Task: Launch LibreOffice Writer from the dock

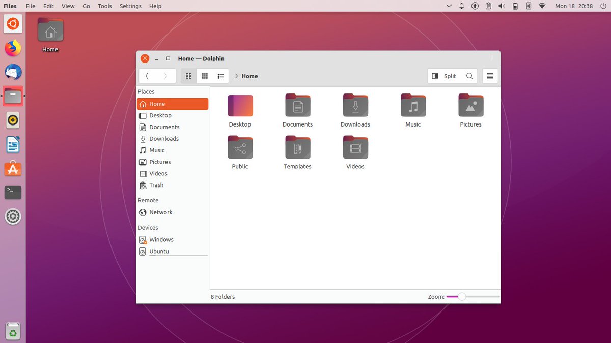Action: [13, 145]
